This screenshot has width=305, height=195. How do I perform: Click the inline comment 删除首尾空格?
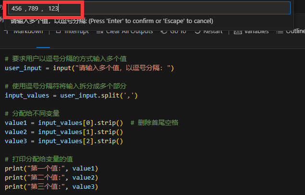pos(155,122)
